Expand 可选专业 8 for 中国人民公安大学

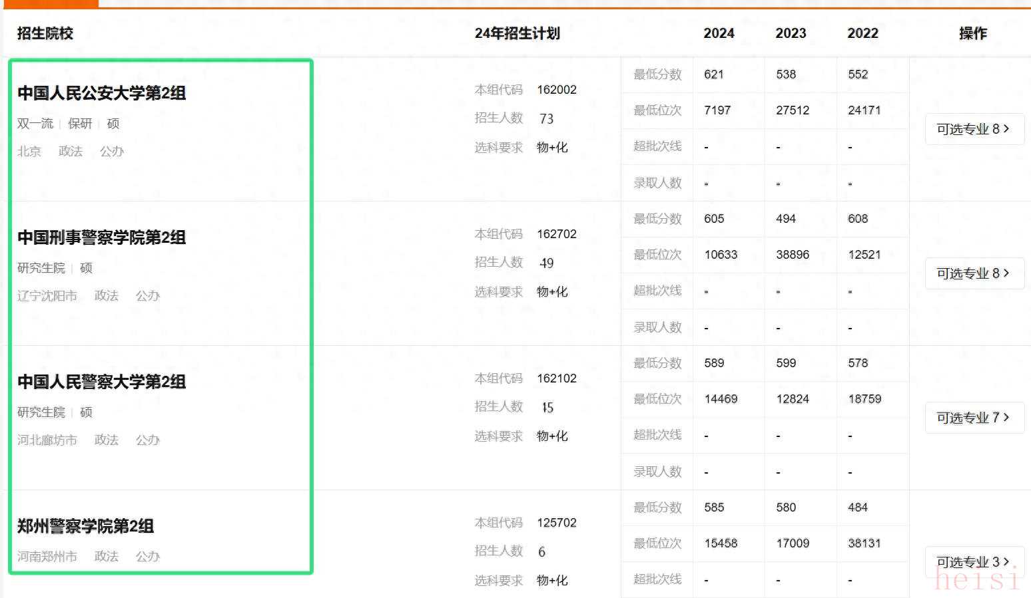click(x=974, y=129)
